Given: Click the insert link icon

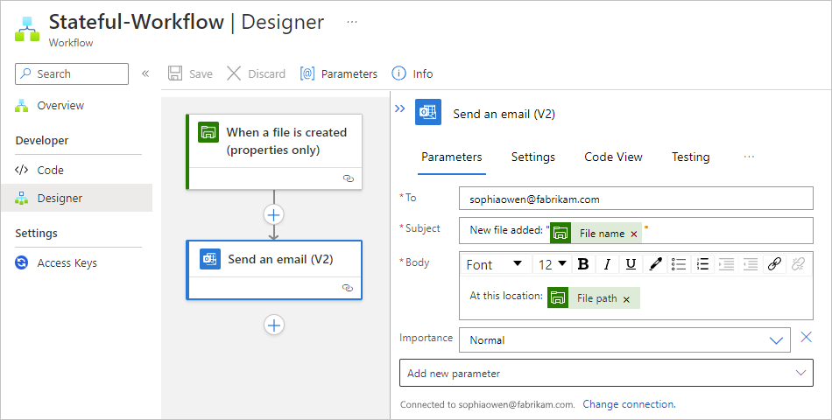Looking at the screenshot, I should pos(774,264).
